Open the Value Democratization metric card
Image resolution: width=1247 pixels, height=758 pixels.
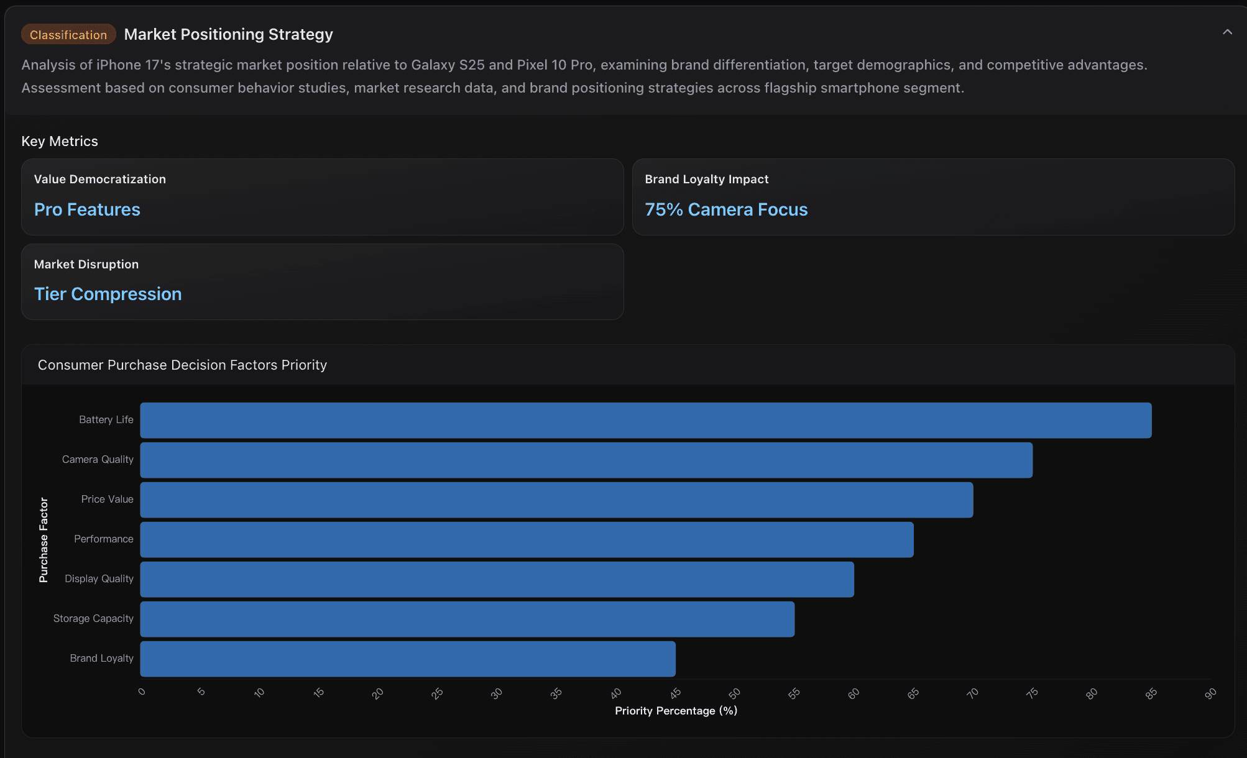click(x=322, y=197)
